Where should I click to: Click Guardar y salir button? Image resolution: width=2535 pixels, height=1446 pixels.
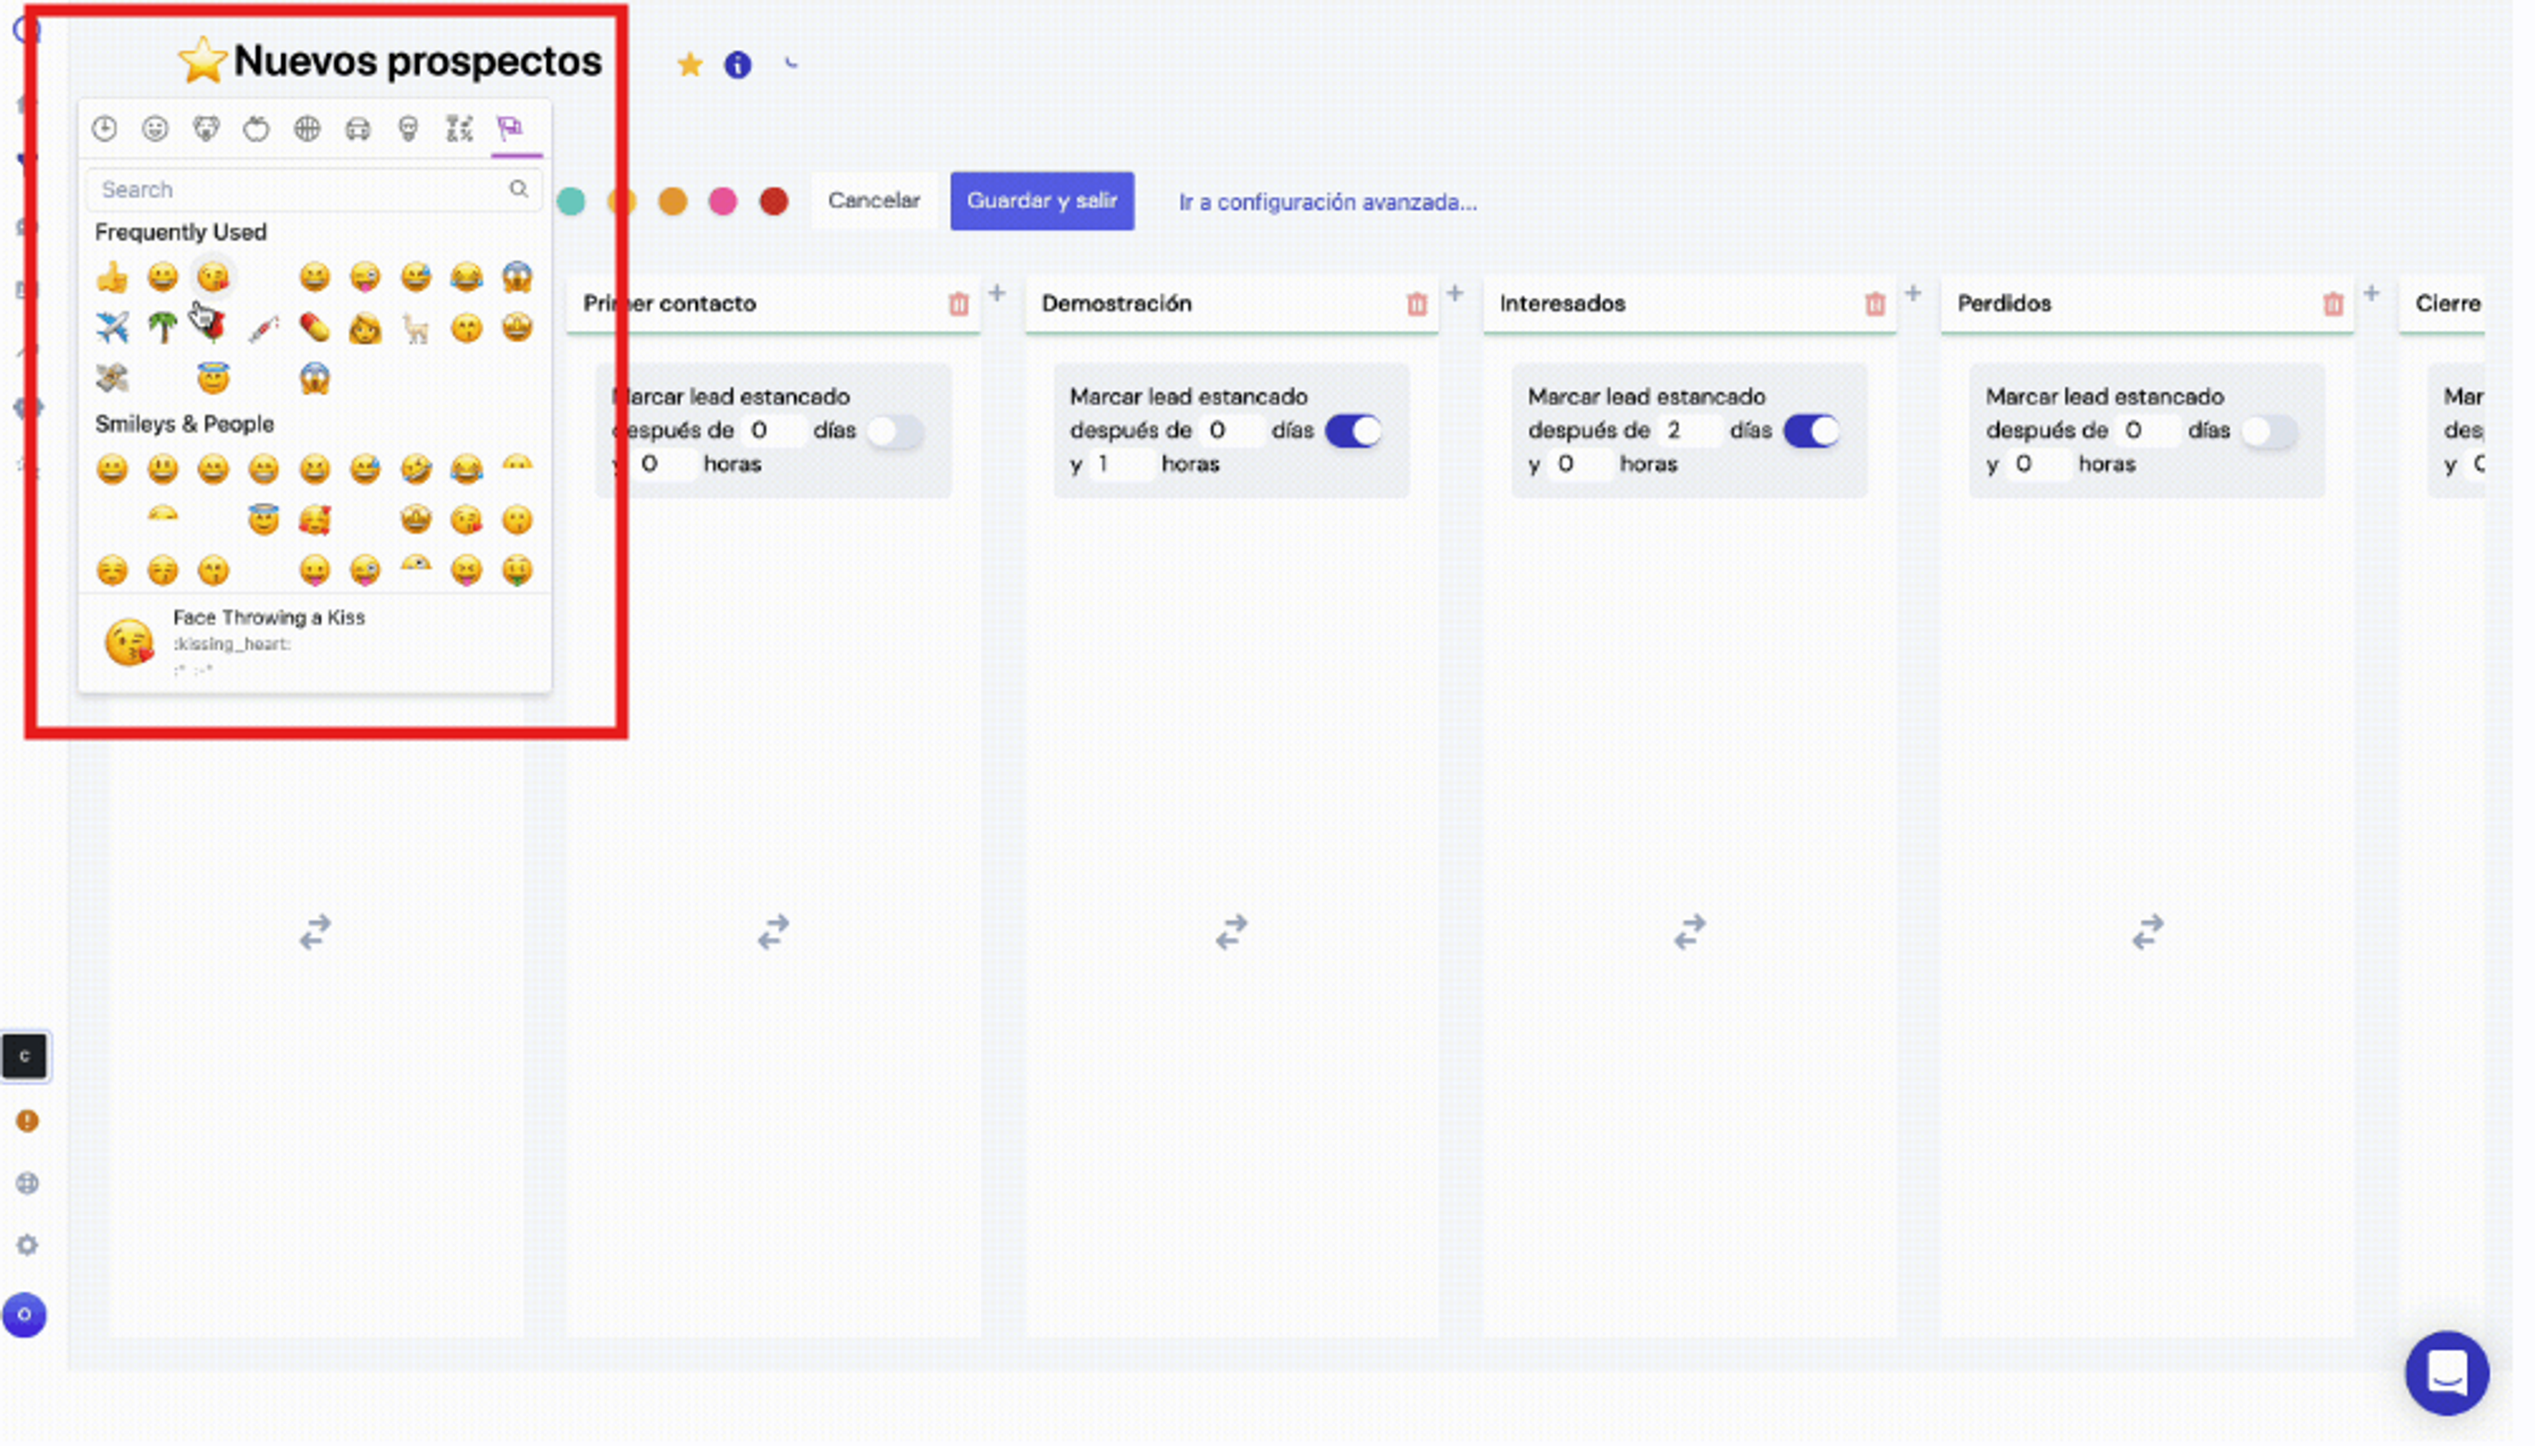click(x=1042, y=201)
